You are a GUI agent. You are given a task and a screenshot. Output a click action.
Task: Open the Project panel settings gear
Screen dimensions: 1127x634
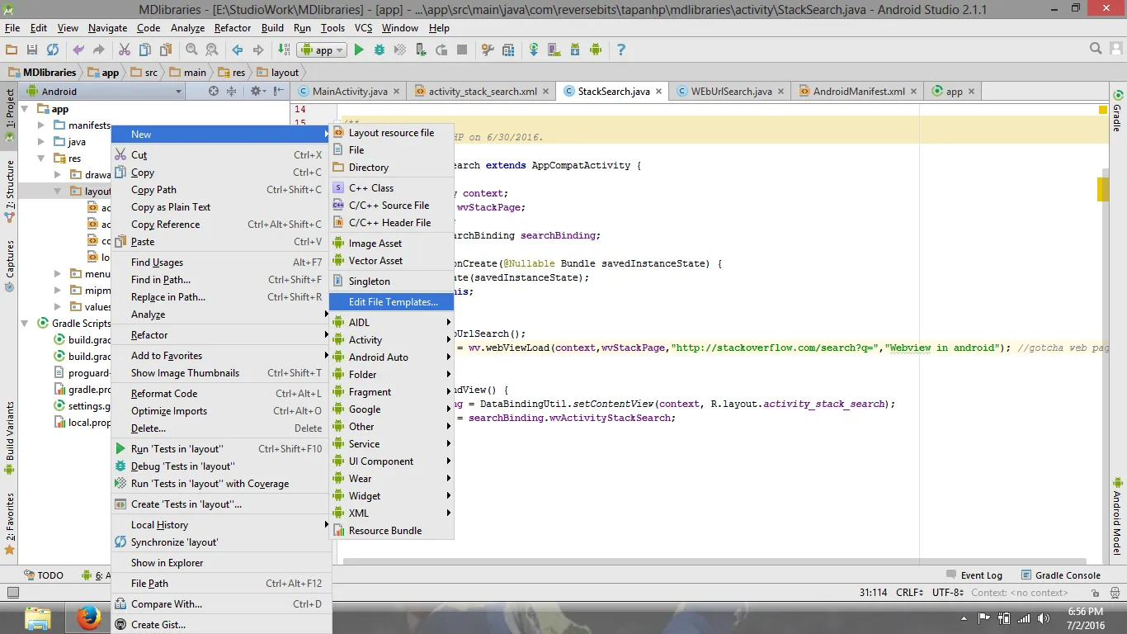pyautogui.click(x=257, y=91)
